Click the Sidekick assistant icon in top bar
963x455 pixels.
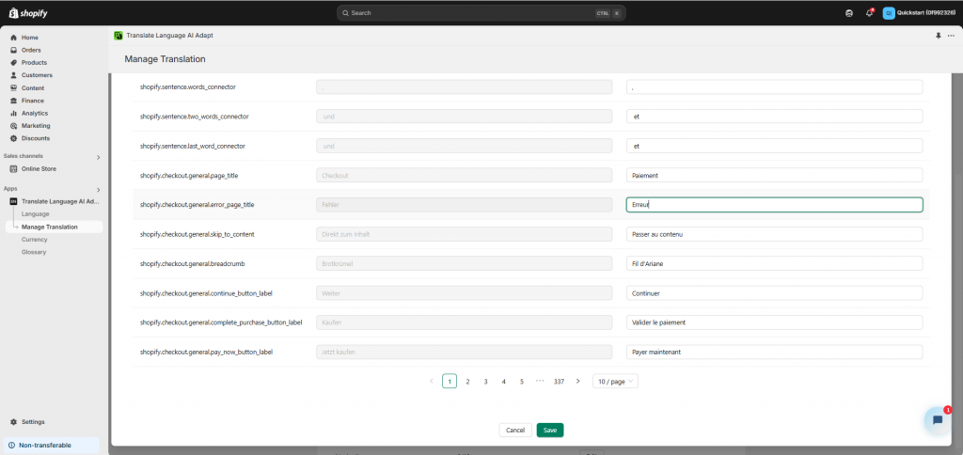tap(849, 13)
